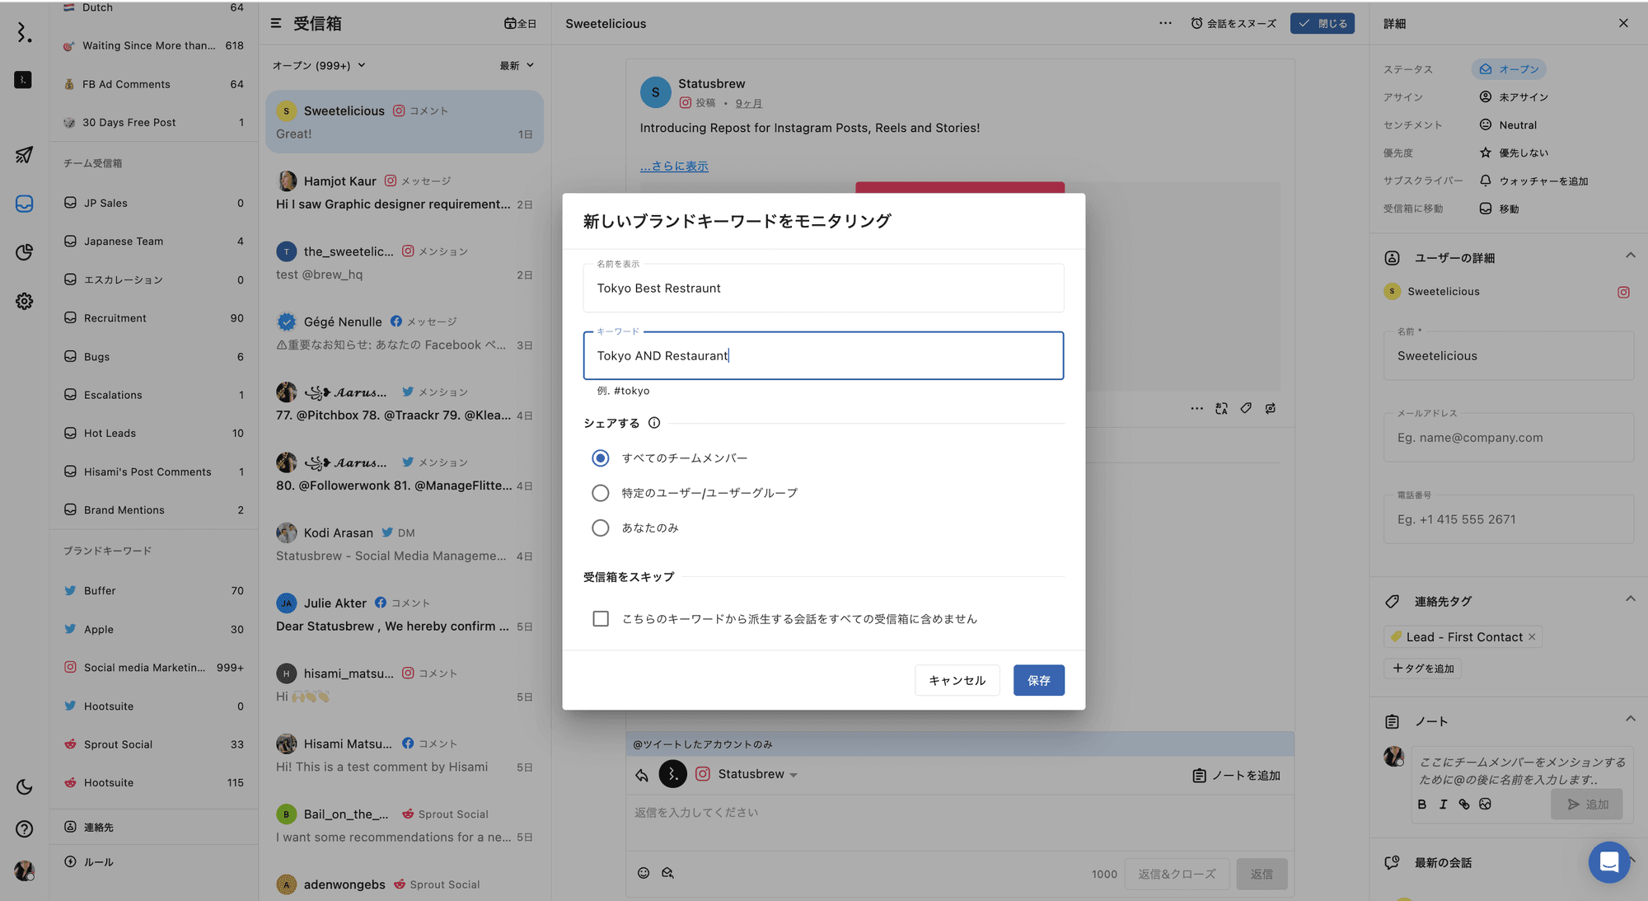Viewport: 1648px width, 901px height.
Task: Open the reports pie-chart icon in sidebar
Action: tap(24, 252)
